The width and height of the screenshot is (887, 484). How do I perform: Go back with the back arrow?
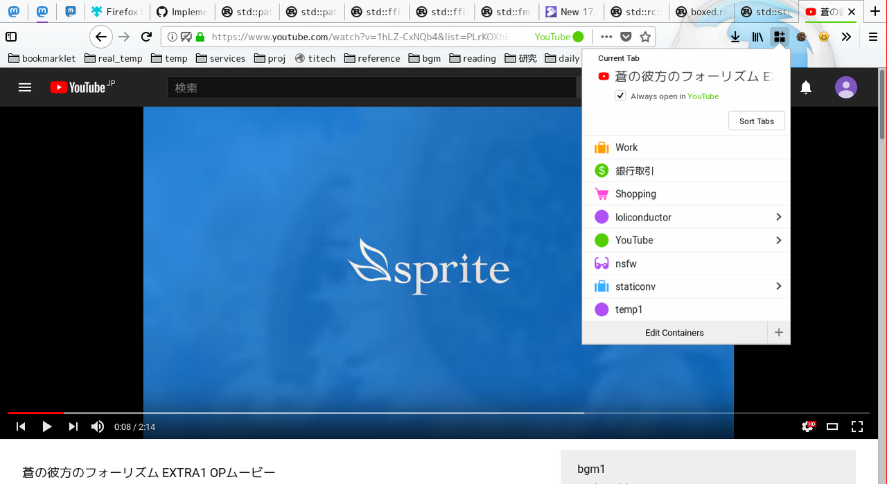coord(101,37)
